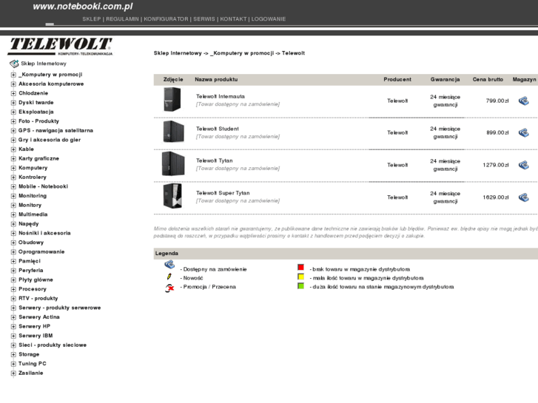Screen dimensions: 538x403
Task: Select the Serwery - produkty serwerowe category
Action: [60, 308]
